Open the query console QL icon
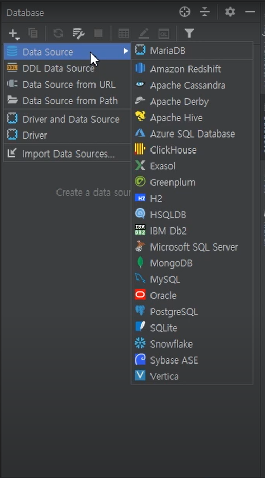 click(x=164, y=33)
